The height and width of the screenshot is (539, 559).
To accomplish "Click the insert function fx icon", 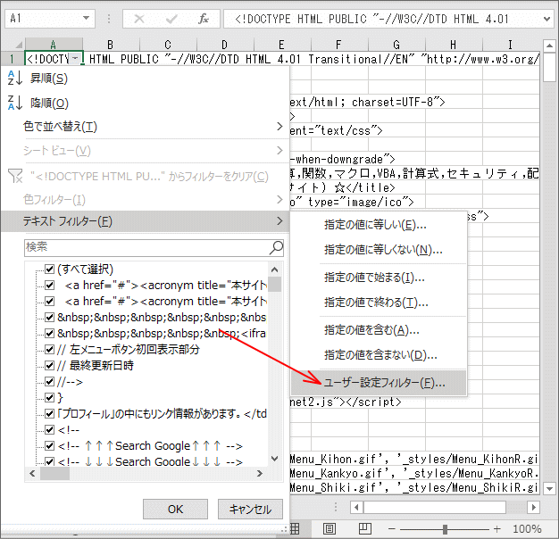I will 204,19.
